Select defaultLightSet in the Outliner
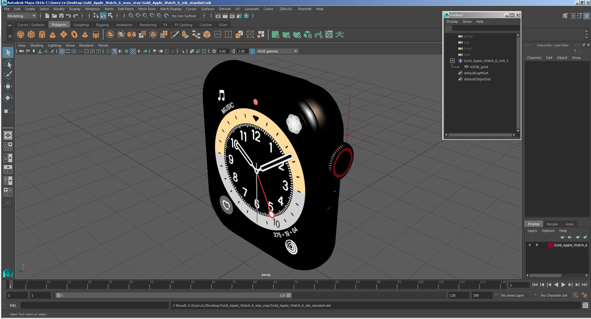Screen dimensions: 591x319 click(x=476, y=73)
